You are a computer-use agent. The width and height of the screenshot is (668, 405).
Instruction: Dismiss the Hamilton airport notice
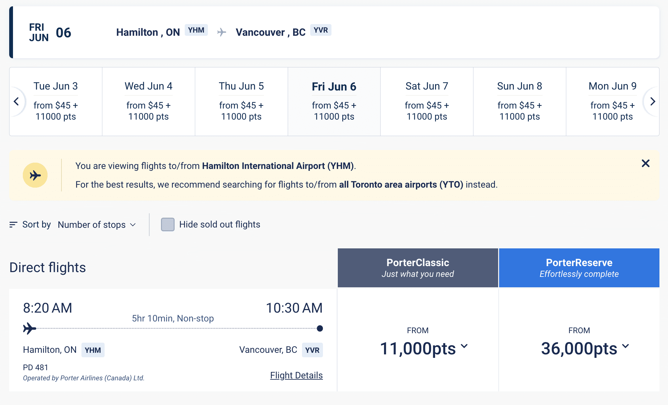(x=645, y=163)
